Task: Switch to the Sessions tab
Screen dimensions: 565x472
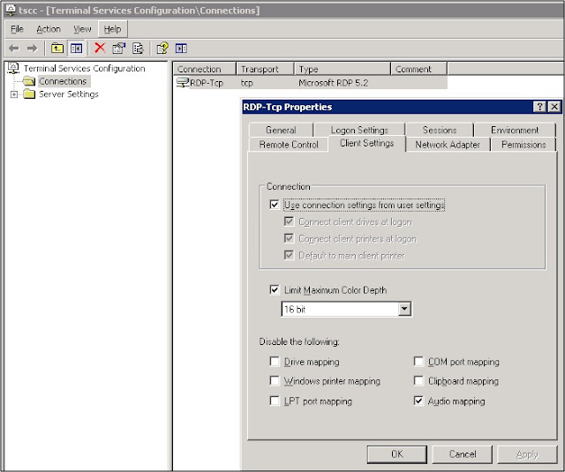Action: click(x=440, y=130)
